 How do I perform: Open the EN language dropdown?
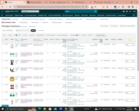[x=130, y=11]
